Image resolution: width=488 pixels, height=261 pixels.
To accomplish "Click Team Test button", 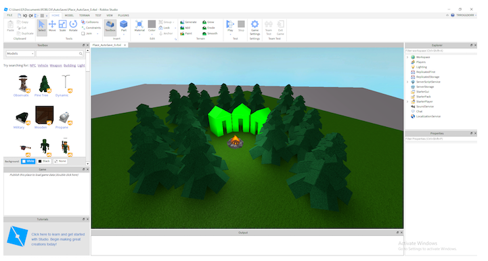I will tap(268, 27).
